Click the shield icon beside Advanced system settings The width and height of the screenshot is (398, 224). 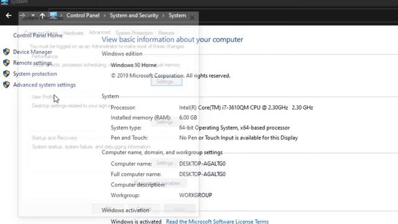6,85
